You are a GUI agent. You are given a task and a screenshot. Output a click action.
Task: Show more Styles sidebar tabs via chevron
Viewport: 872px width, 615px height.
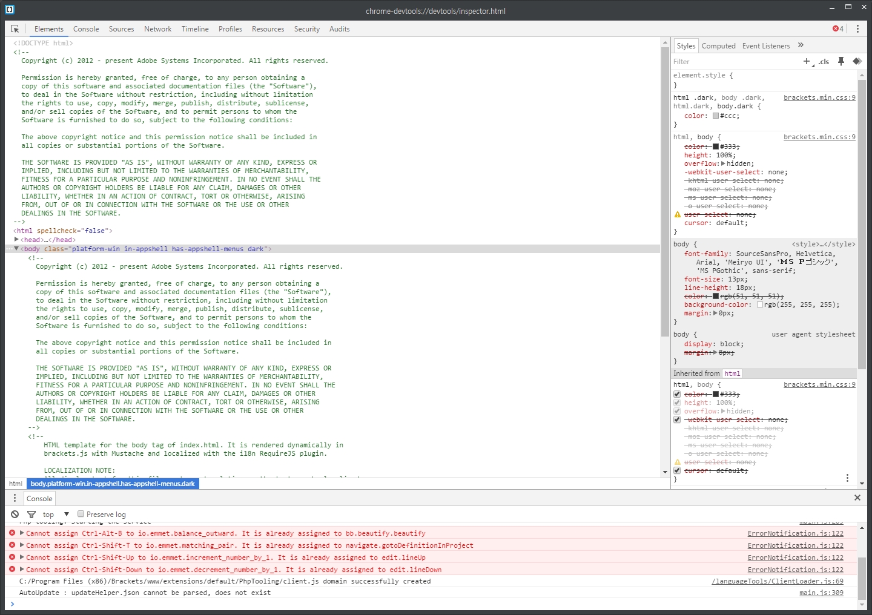[801, 45]
